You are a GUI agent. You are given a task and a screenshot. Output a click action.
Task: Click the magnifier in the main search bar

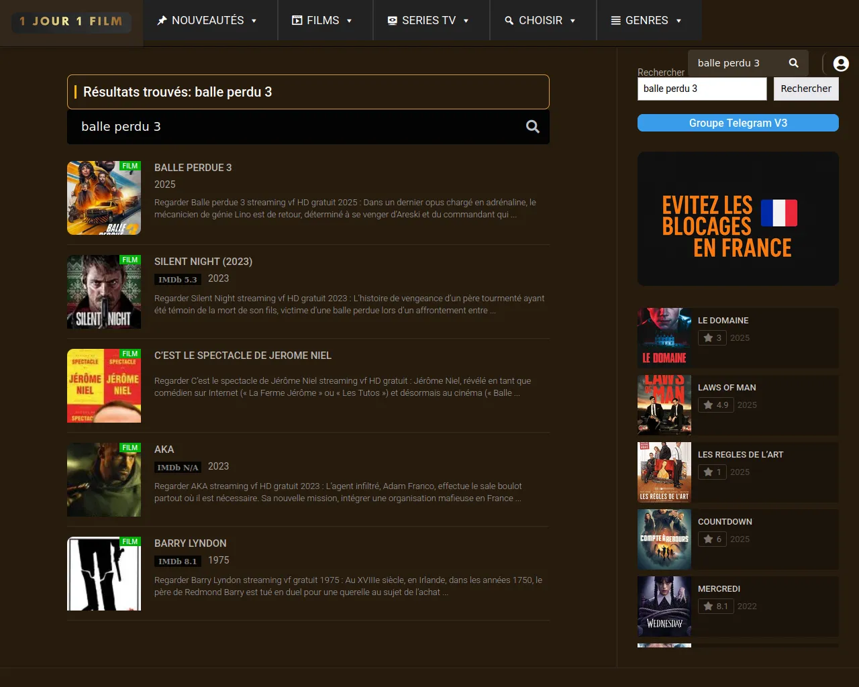pos(533,127)
